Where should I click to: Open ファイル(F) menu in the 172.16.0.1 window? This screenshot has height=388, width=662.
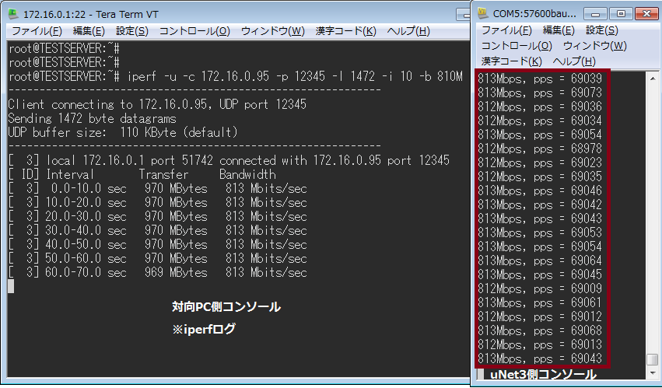37,31
